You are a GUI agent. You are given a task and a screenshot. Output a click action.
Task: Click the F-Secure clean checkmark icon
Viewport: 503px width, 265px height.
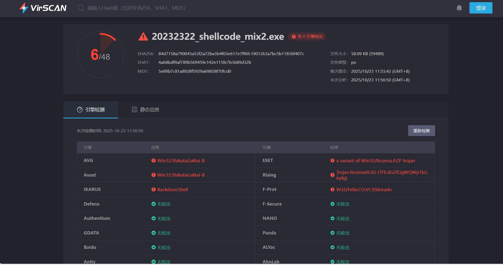click(332, 204)
